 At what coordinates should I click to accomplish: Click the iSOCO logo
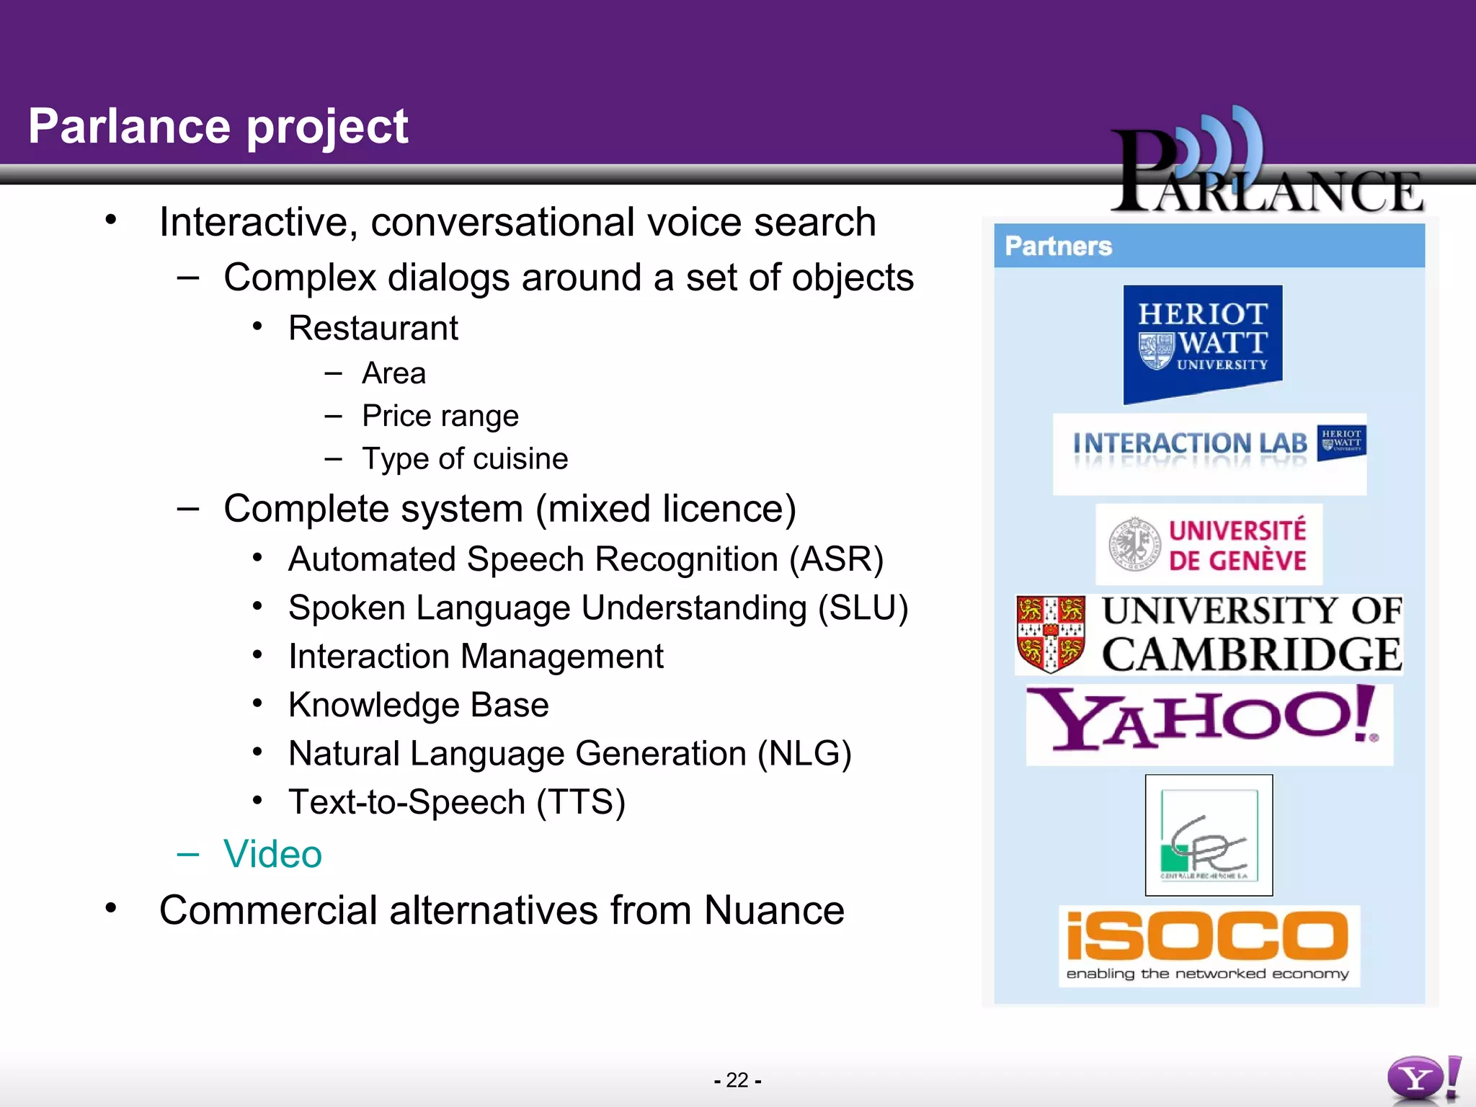point(1209,944)
